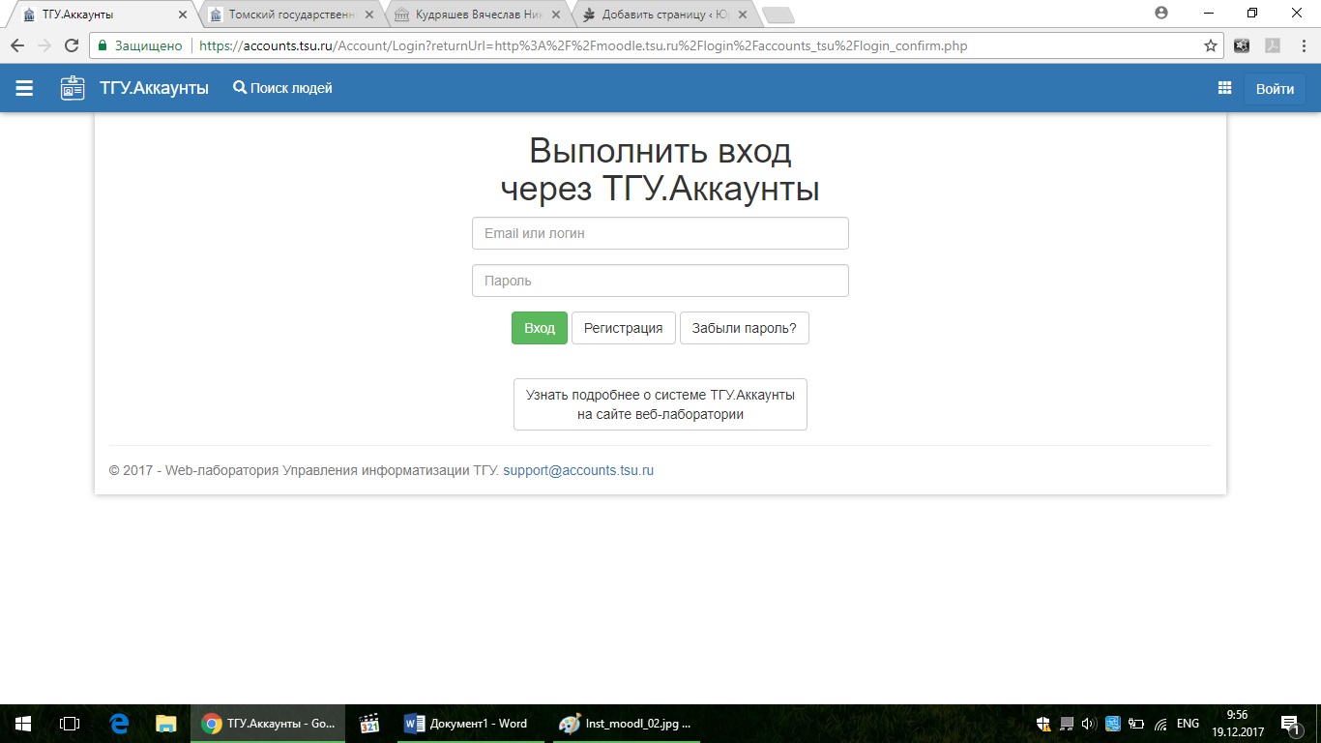
Task: Focus the Email или логин field
Action: pyautogui.click(x=660, y=233)
